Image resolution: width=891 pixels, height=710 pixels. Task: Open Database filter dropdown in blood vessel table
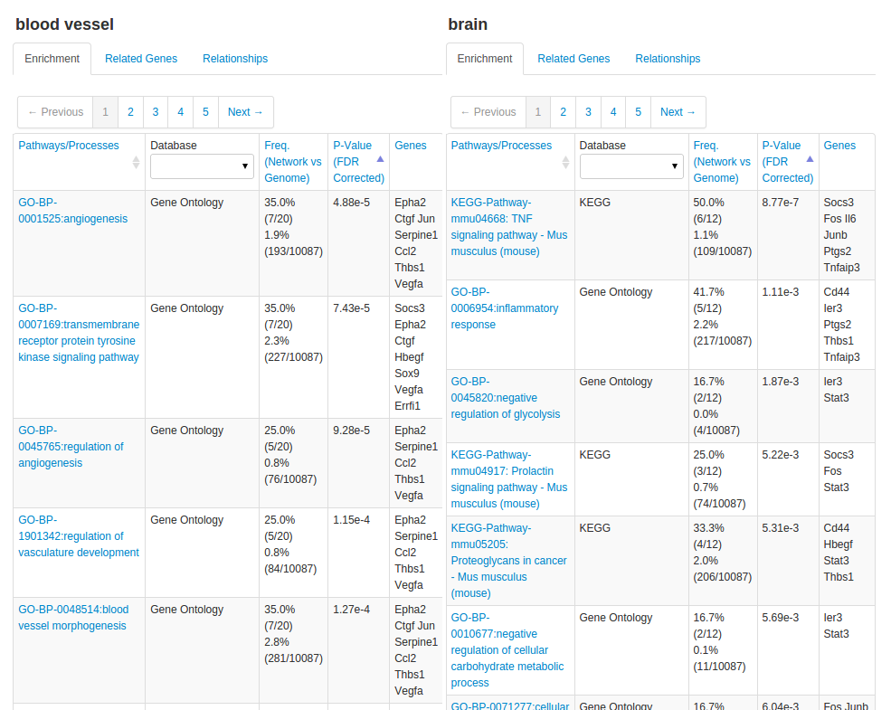coord(202,166)
